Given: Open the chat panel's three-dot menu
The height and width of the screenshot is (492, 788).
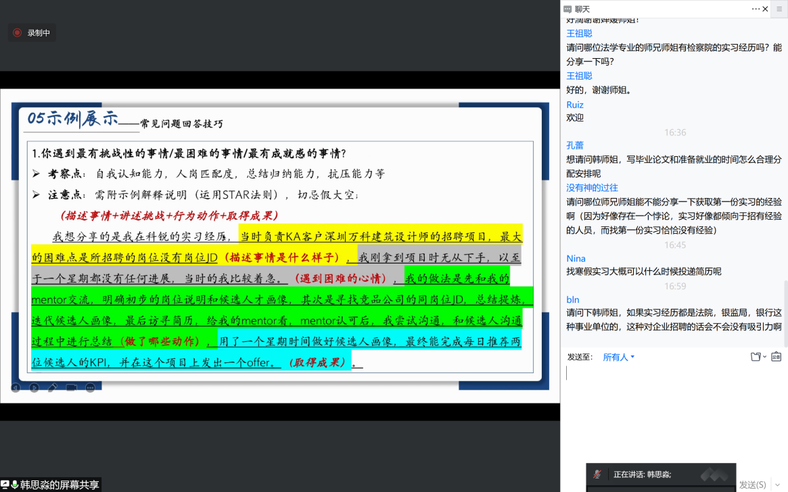Looking at the screenshot, I should (x=756, y=9).
